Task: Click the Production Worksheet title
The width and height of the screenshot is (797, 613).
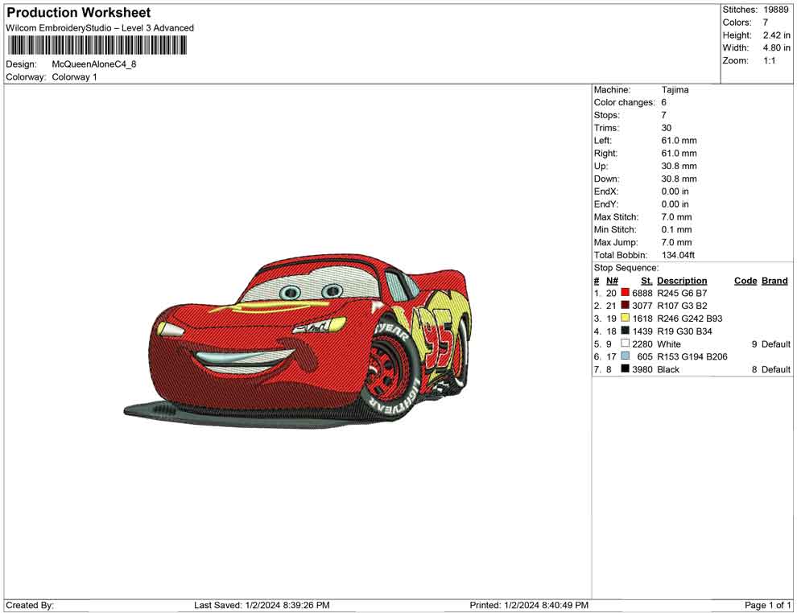Action: point(79,13)
